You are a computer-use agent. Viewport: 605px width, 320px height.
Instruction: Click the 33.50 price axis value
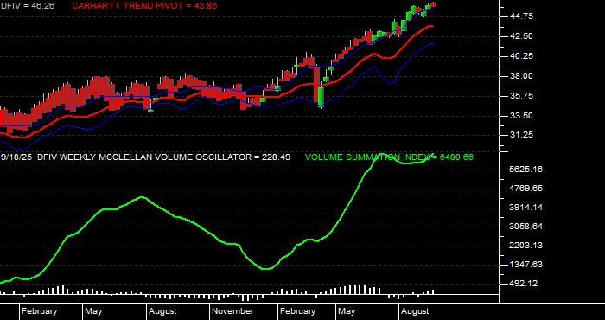(521, 116)
